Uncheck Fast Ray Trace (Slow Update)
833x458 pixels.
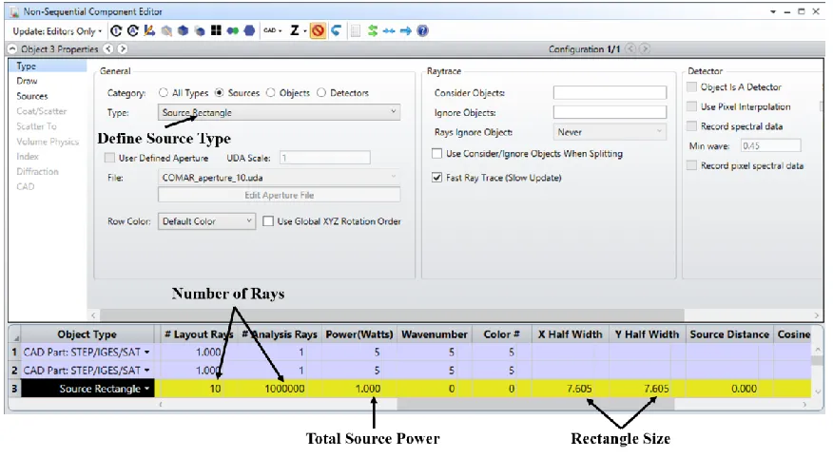(x=436, y=178)
